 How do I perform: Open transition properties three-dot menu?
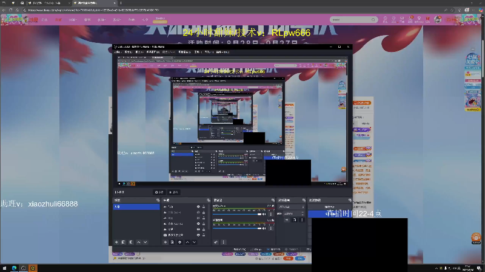[302, 220]
